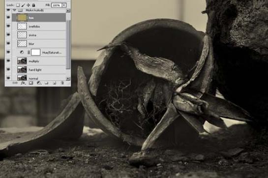The height and width of the screenshot is (178, 268).
Task: Click the lock all padlock icon
Action: pos(33,5)
